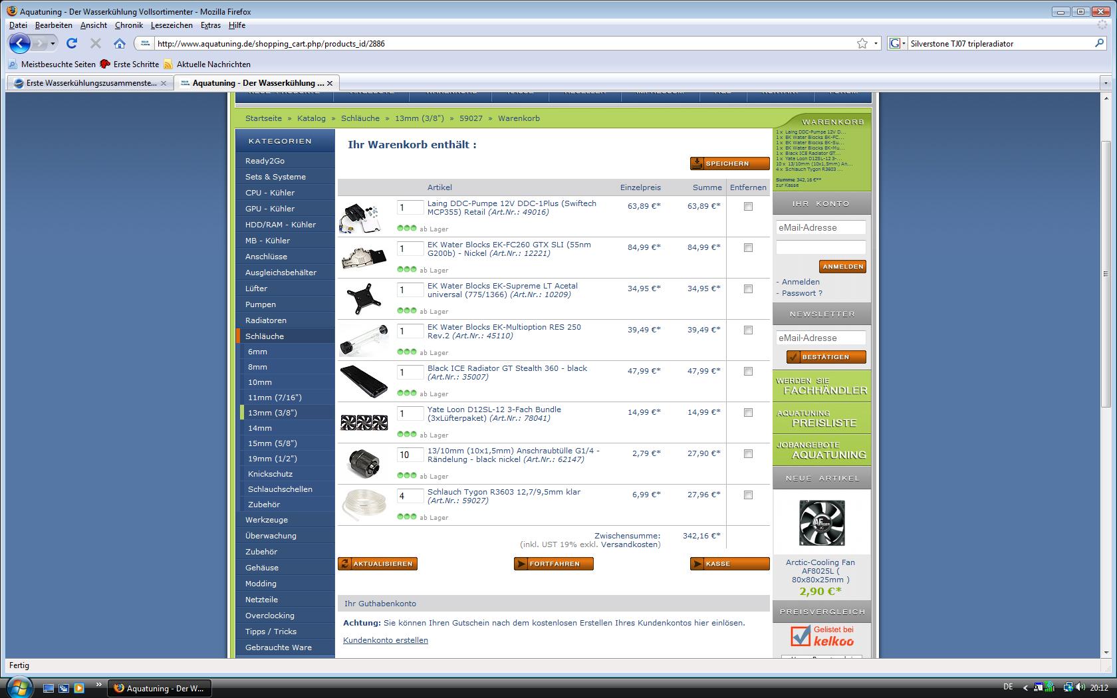
Task: Open the Meistbesuchte Seiten bookmark folder
Action: point(52,64)
